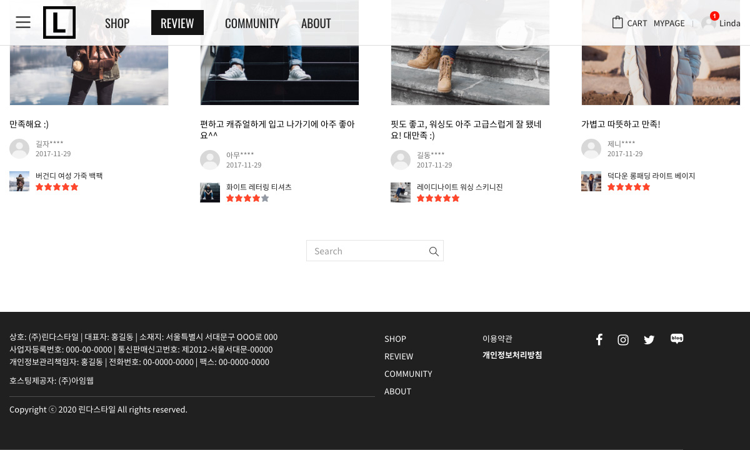
Task: Click the 개인정보관리책임자 footer line
Action: click(139, 362)
